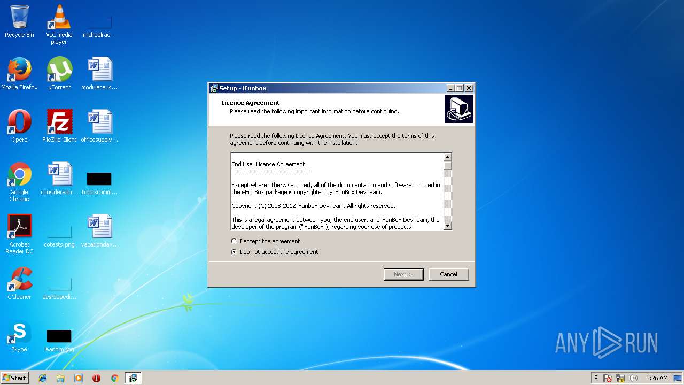Launch FileZilla Client shortcut
The image size is (684, 385).
coord(59,126)
